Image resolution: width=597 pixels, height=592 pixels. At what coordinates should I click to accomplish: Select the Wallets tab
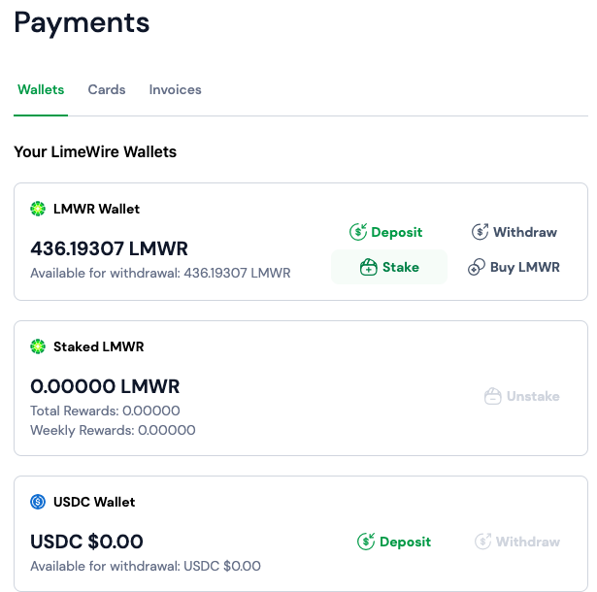click(41, 90)
